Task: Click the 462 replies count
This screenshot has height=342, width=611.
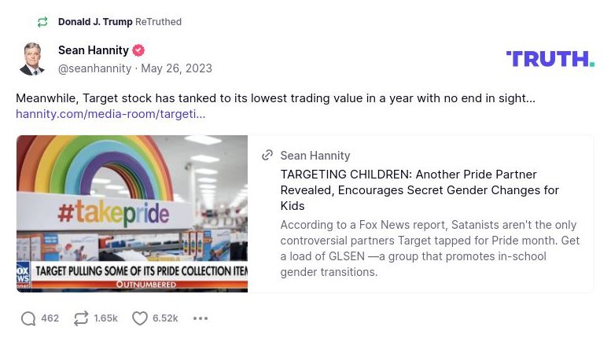Action: (50, 318)
